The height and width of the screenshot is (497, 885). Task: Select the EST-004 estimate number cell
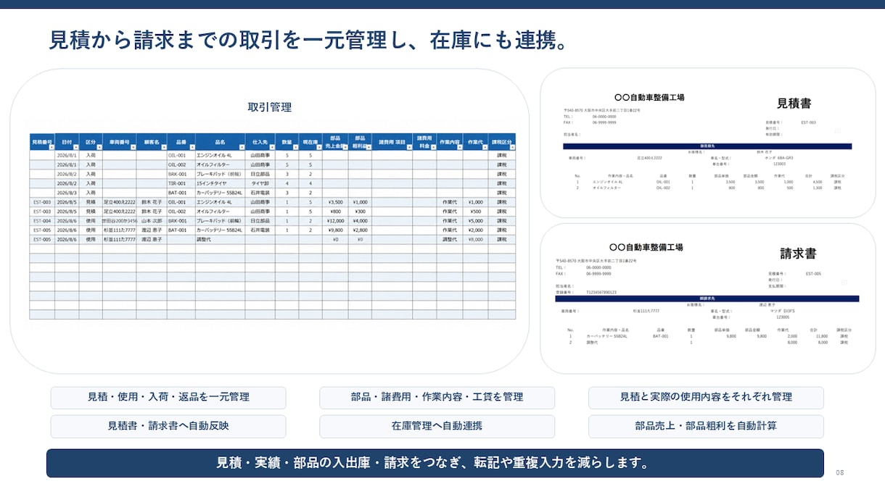click(42, 220)
